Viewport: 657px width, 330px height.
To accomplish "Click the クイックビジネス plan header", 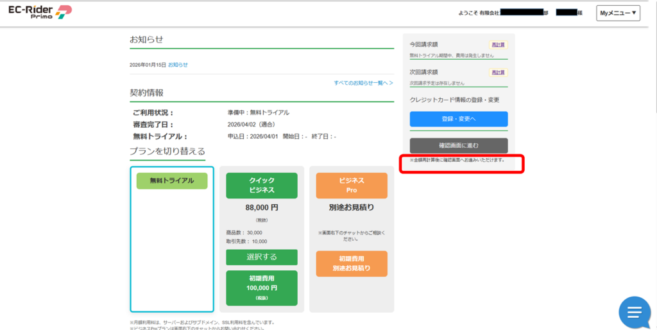I will tap(261, 186).
